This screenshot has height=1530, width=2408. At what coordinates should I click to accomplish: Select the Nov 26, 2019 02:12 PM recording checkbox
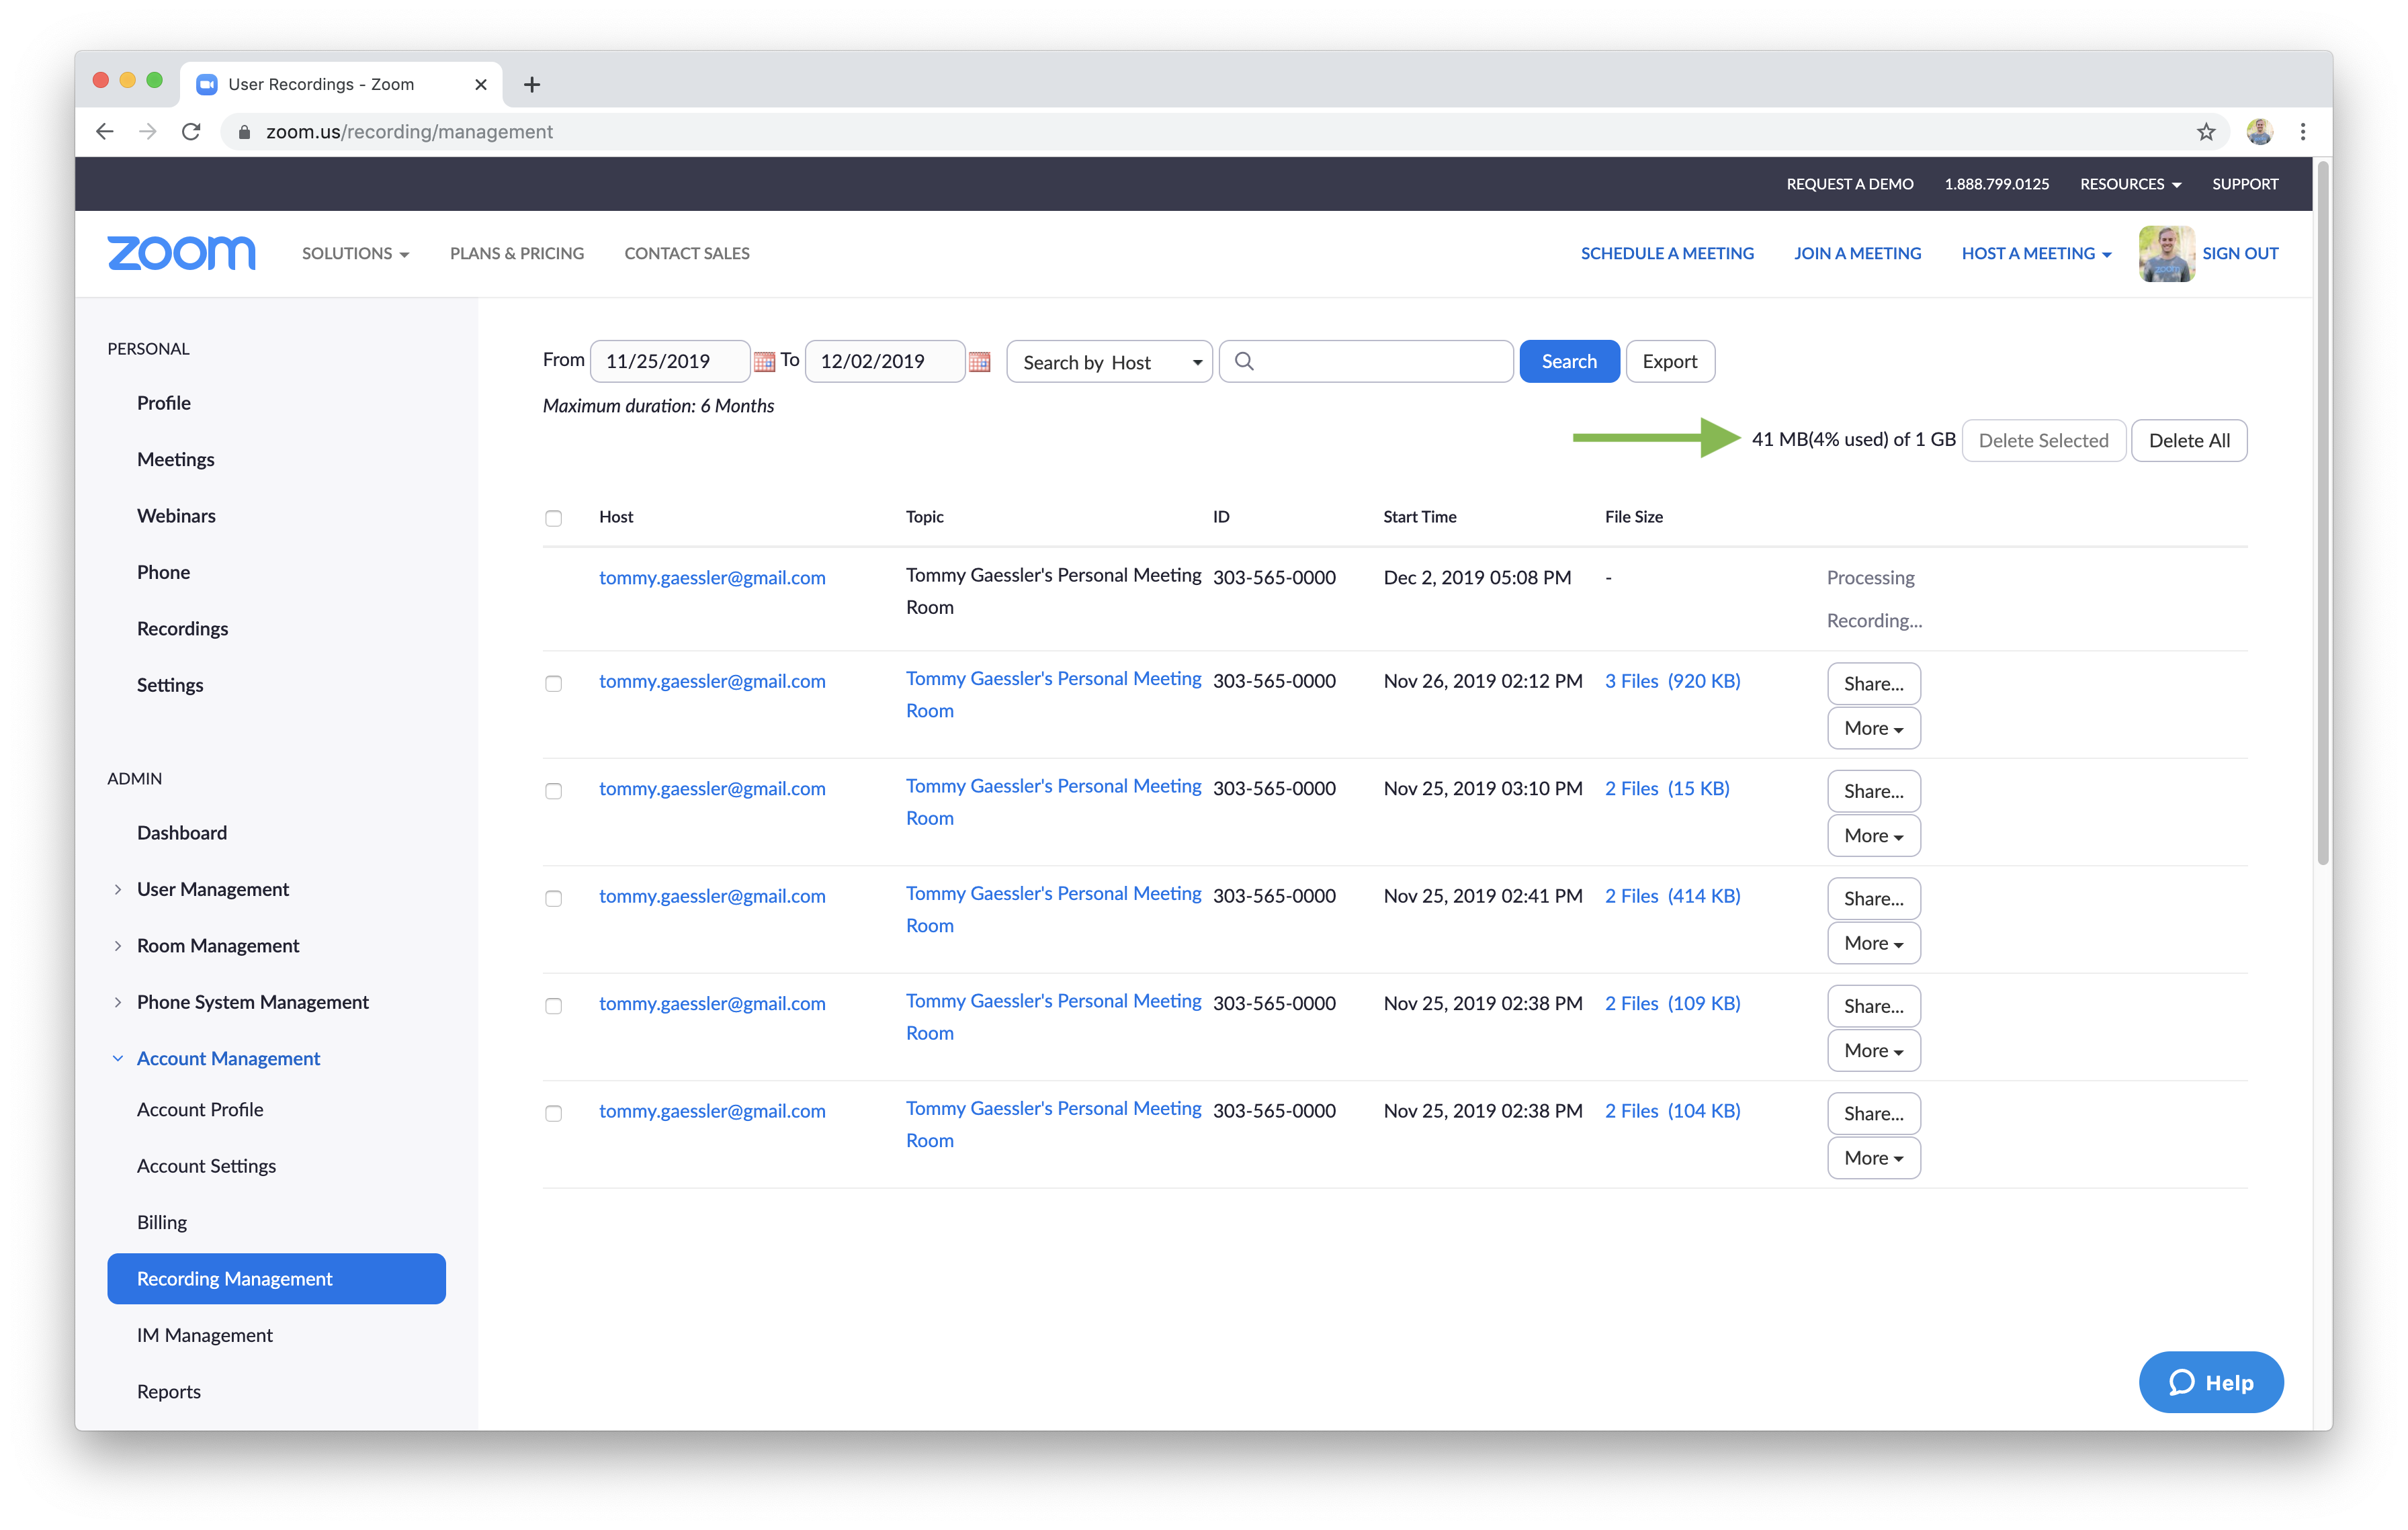click(x=553, y=684)
